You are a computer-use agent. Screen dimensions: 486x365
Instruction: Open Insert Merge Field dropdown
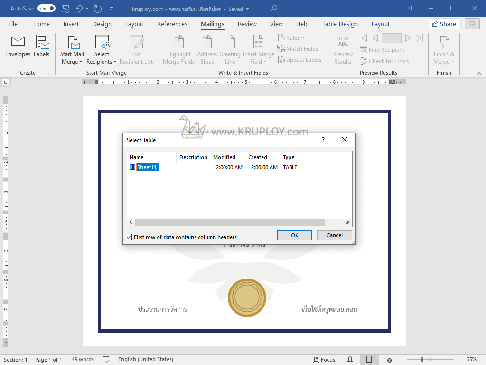259,49
